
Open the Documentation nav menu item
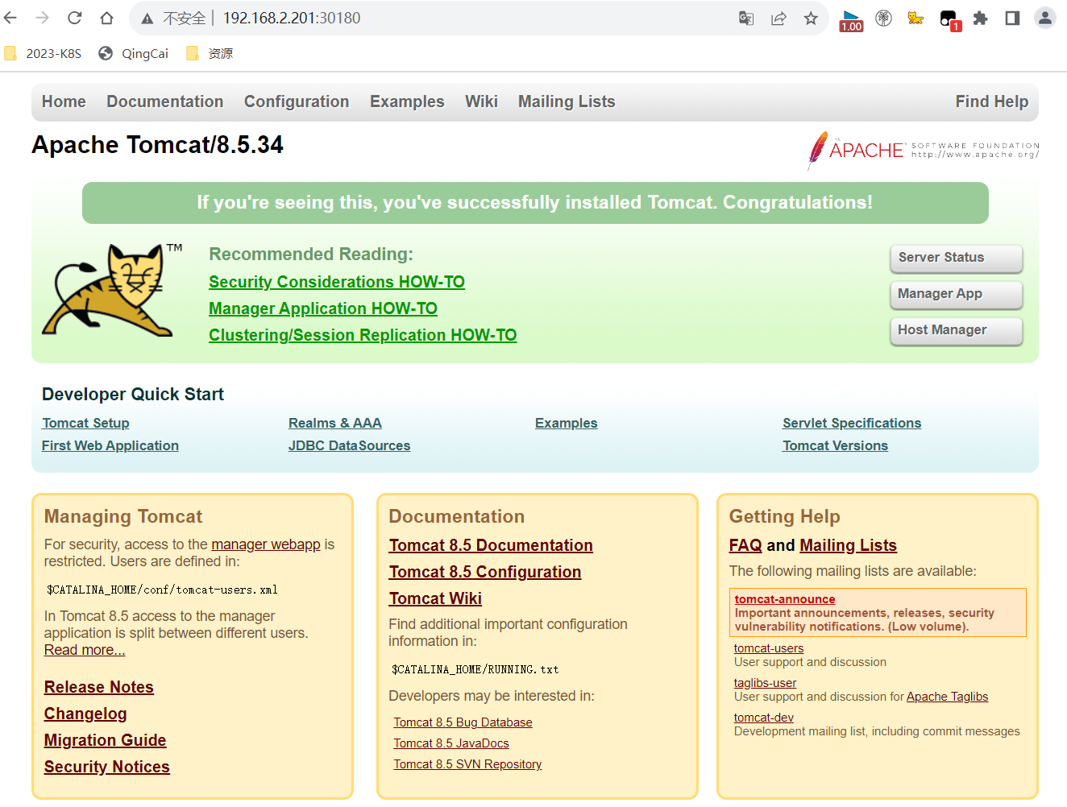(164, 101)
